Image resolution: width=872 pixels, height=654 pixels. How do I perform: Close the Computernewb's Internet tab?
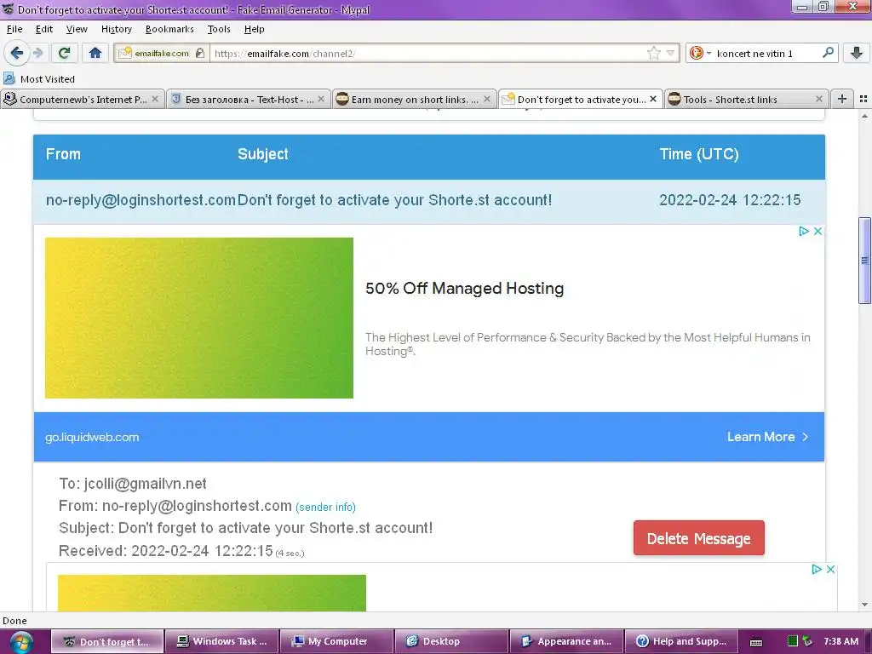click(155, 99)
